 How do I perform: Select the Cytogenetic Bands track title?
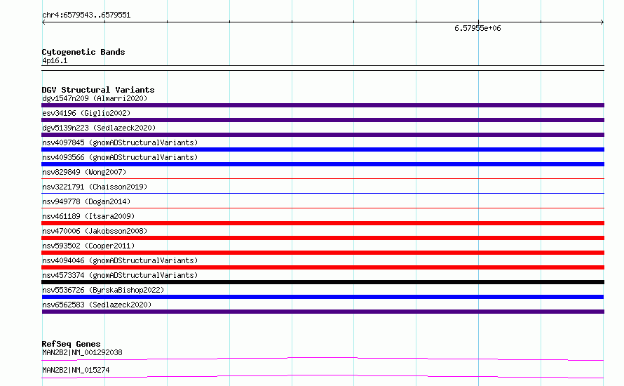pyautogui.click(x=83, y=52)
